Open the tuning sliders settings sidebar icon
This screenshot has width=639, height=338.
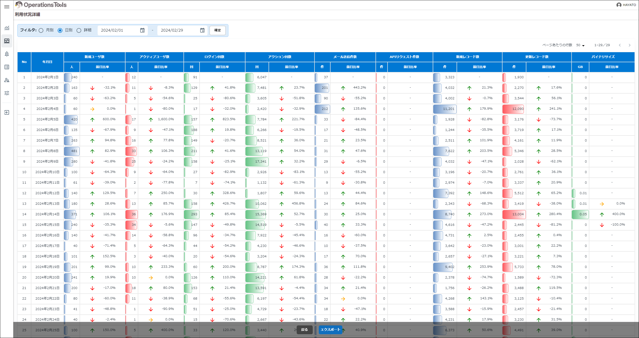[7, 93]
